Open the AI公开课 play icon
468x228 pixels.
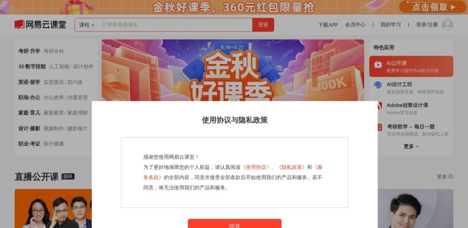click(378, 64)
